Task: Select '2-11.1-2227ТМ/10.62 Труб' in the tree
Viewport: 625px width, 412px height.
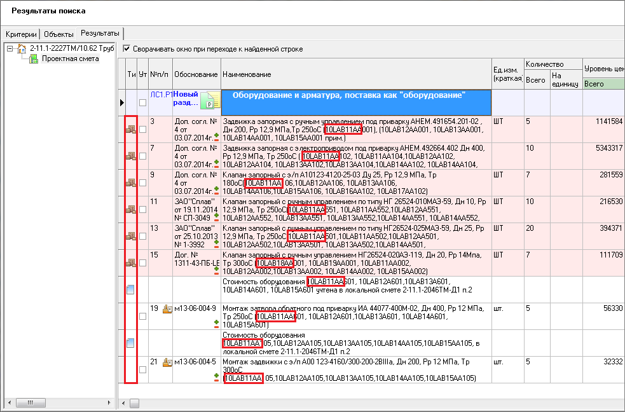Action: click(x=72, y=48)
